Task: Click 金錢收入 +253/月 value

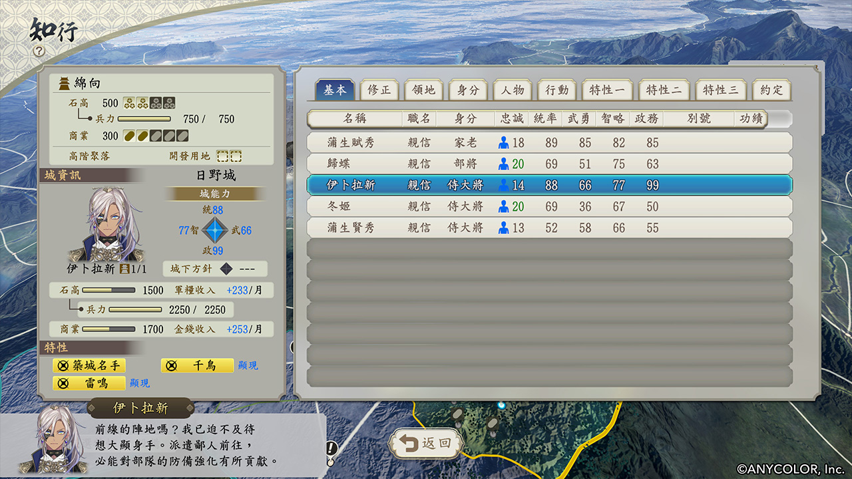Action: point(244,329)
